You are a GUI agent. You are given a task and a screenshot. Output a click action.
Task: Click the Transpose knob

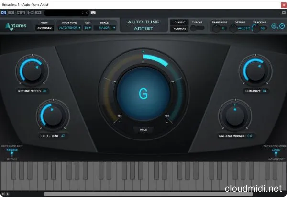tap(216, 28)
